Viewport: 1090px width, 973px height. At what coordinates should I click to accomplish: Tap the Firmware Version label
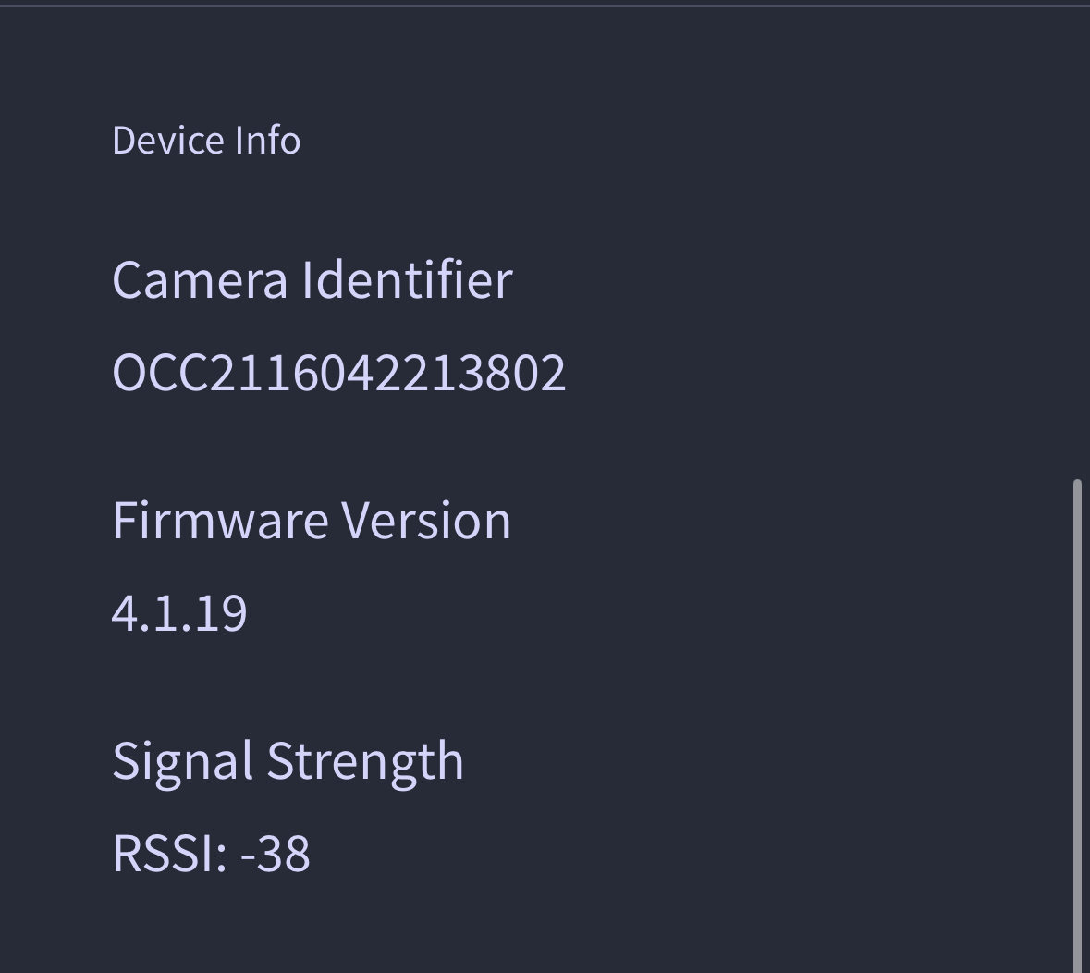(x=312, y=519)
